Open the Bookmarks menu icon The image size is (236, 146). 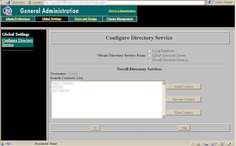point(8,2)
